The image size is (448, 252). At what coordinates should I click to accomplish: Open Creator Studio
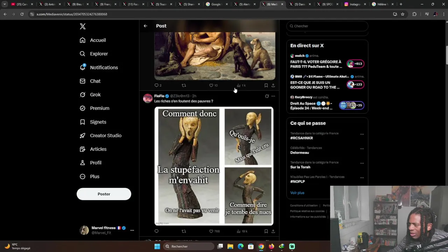[100, 136]
